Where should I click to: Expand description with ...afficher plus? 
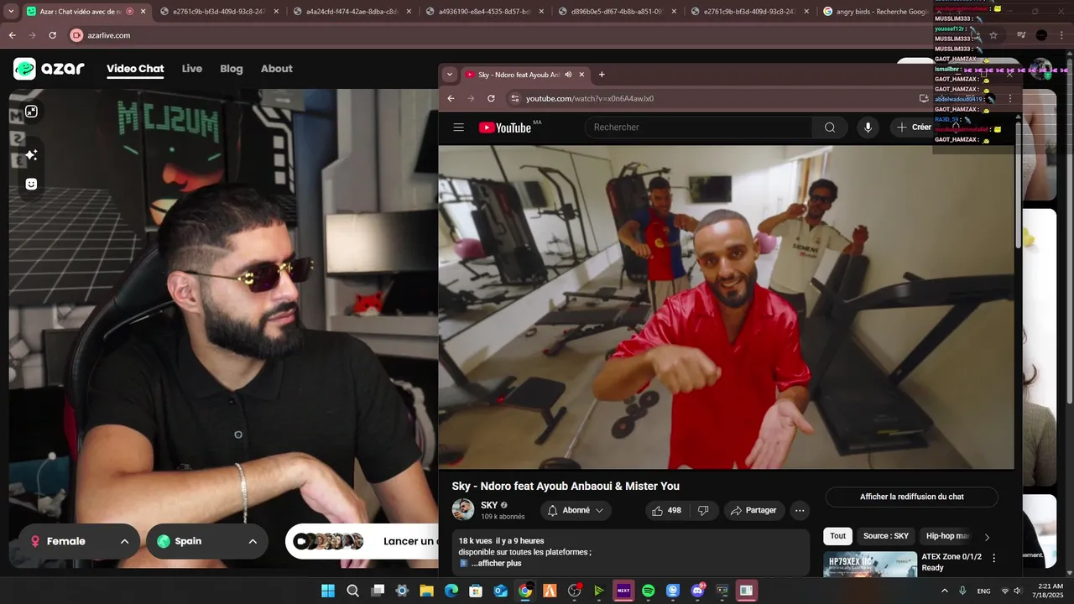click(x=496, y=563)
